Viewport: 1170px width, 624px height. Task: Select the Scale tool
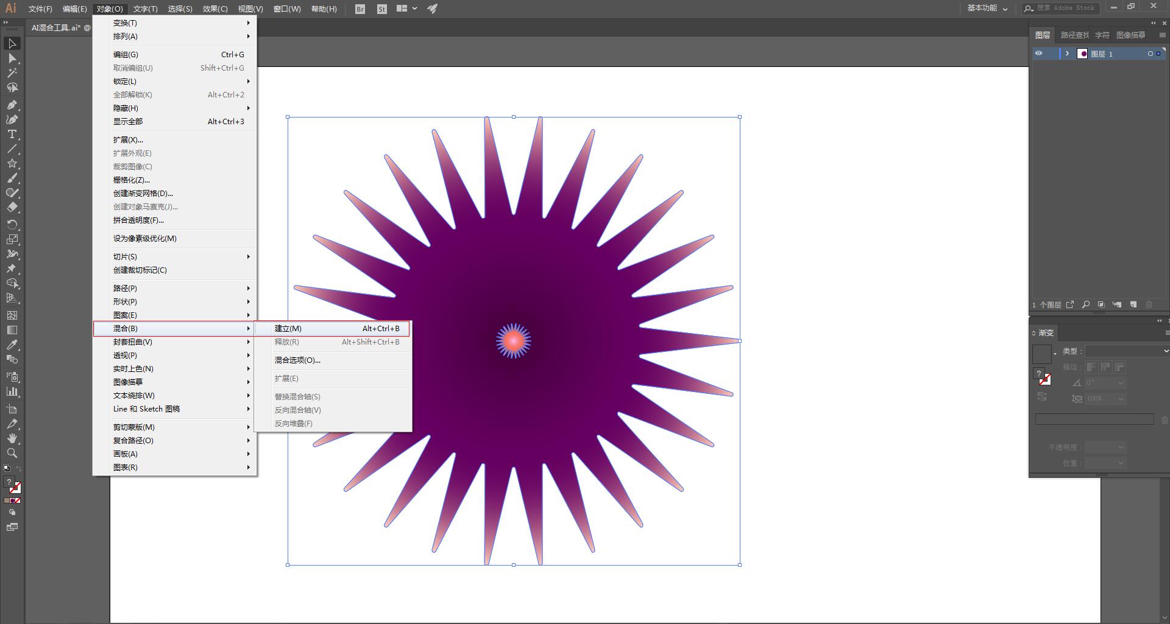[x=12, y=239]
